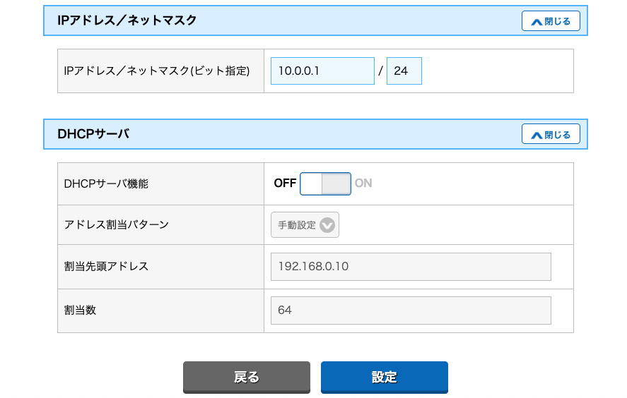
Task: Click the chevron icon in DHCPサーバ header
Action: (x=537, y=134)
